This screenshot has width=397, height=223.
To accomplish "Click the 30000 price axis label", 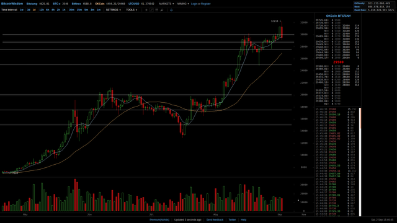I will click(304, 35).
